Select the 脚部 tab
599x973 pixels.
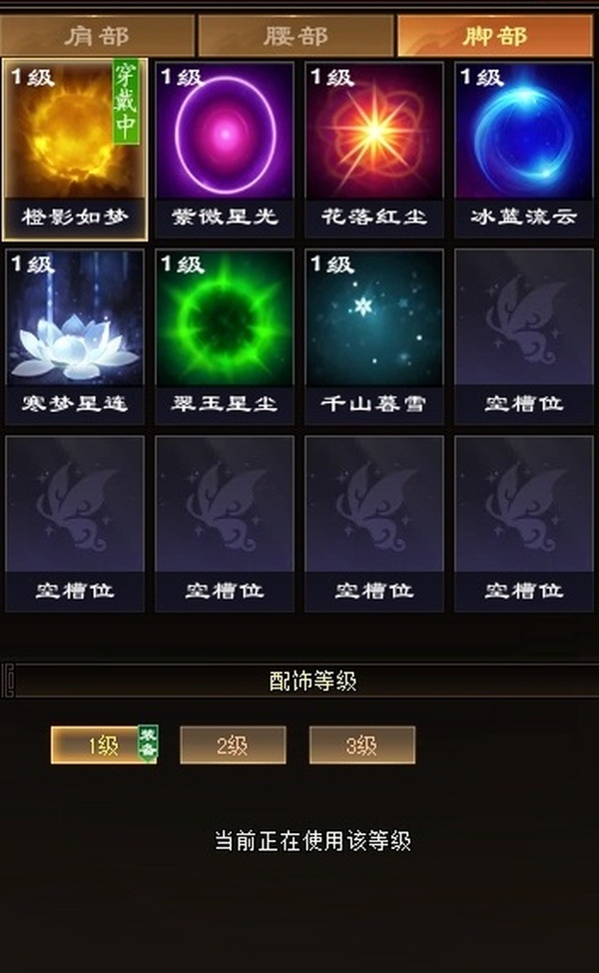coord(495,36)
